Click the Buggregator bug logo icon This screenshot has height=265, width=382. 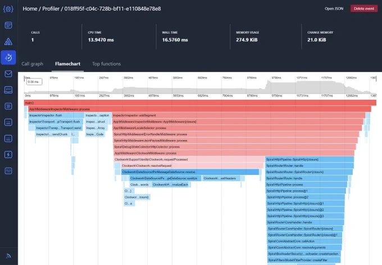coord(8,9)
